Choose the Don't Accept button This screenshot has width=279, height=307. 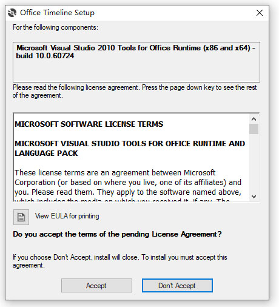(177, 286)
